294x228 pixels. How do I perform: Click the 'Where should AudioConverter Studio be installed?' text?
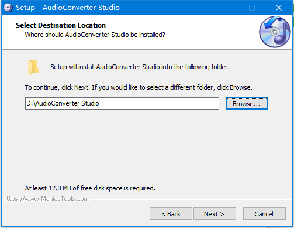(95, 35)
